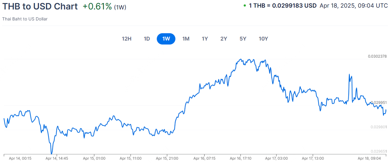
Task: Click the 0.029651 y-axis label
Action: pos(378,151)
